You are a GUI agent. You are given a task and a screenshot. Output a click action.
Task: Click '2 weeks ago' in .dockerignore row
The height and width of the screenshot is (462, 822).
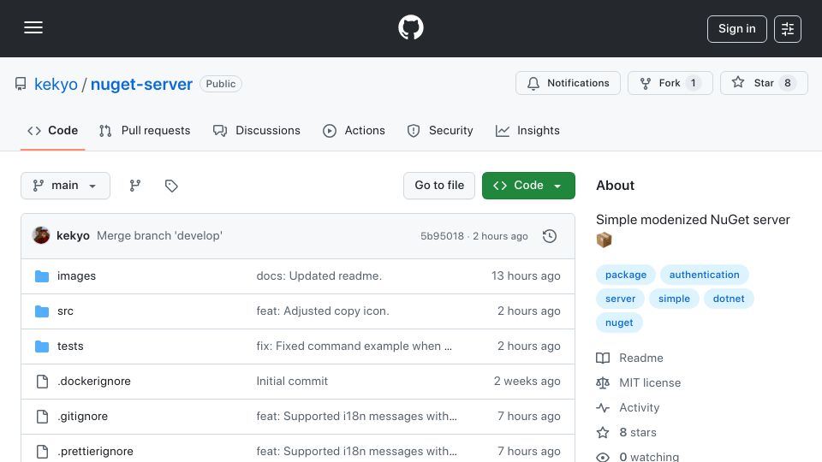(527, 382)
